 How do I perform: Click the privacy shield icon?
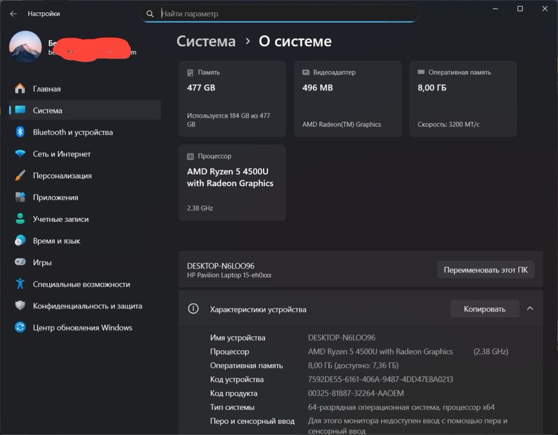tap(20, 306)
